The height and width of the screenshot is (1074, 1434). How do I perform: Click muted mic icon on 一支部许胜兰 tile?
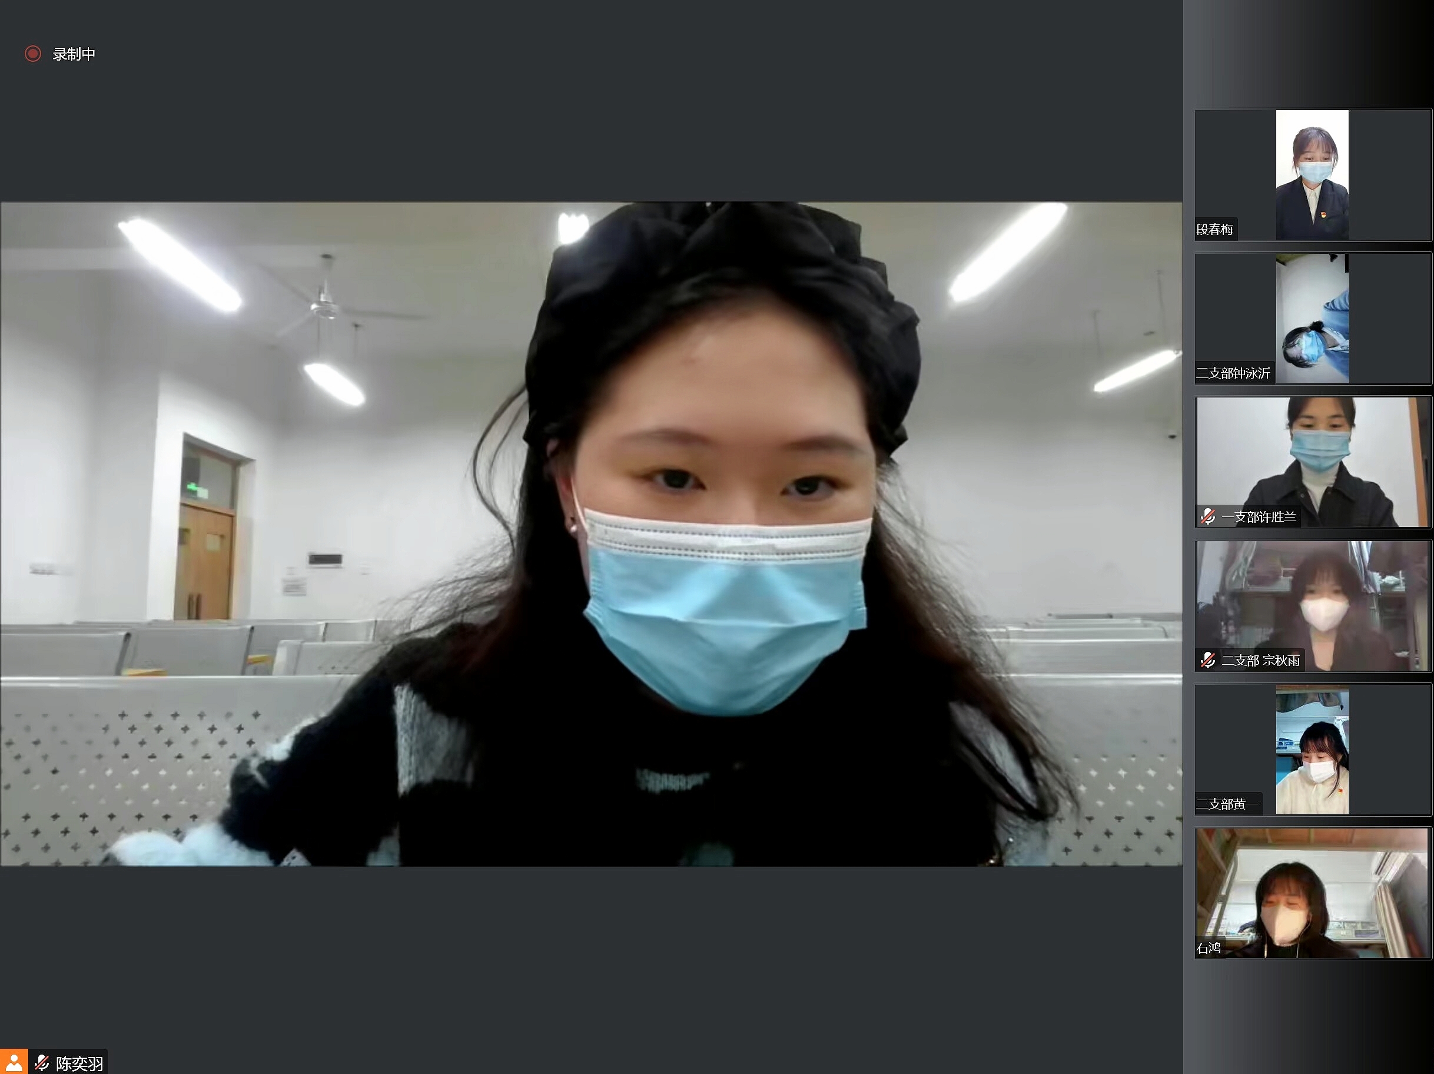point(1207,517)
